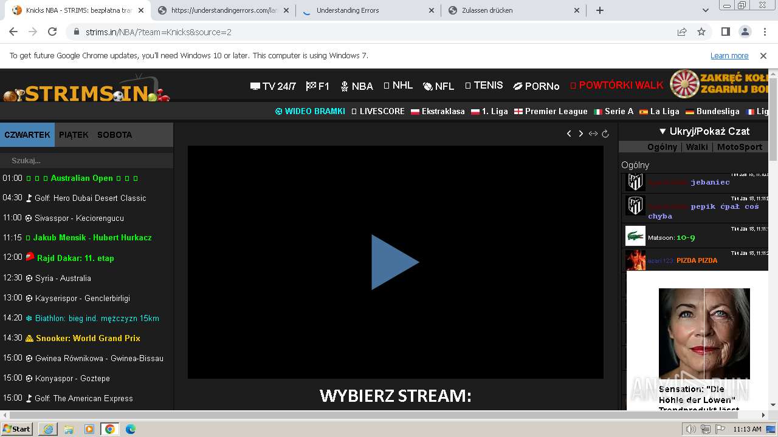Open Konyaspor - Goztepe match
The width and height of the screenshot is (778, 437).
tap(68, 378)
